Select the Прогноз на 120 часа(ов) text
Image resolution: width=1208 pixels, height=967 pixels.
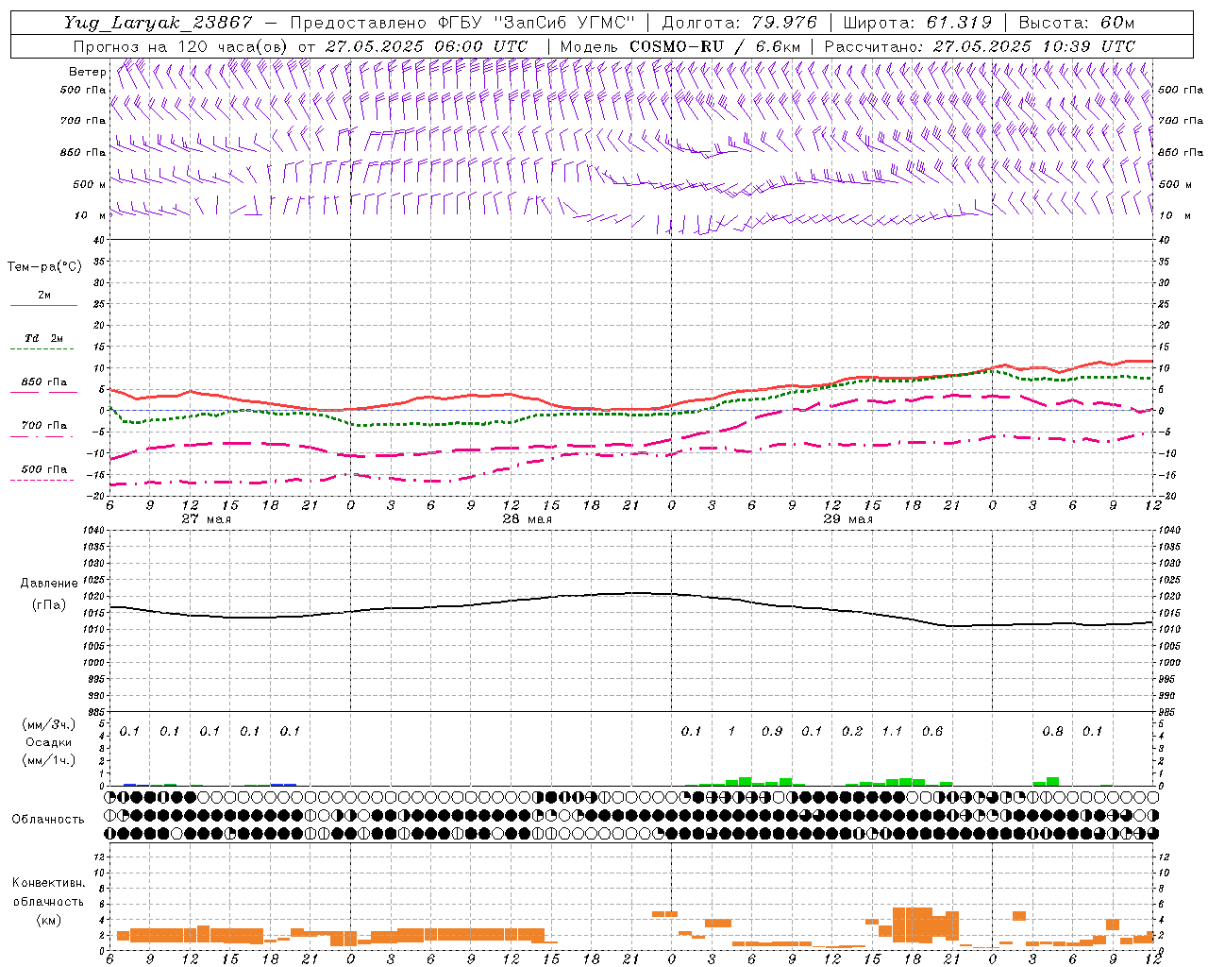[181, 46]
